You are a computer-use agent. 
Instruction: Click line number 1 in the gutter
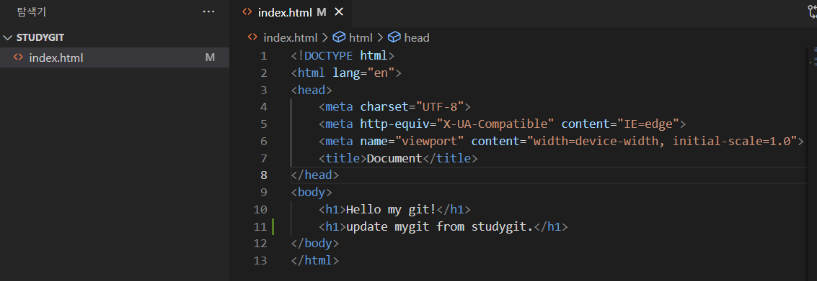coord(263,55)
